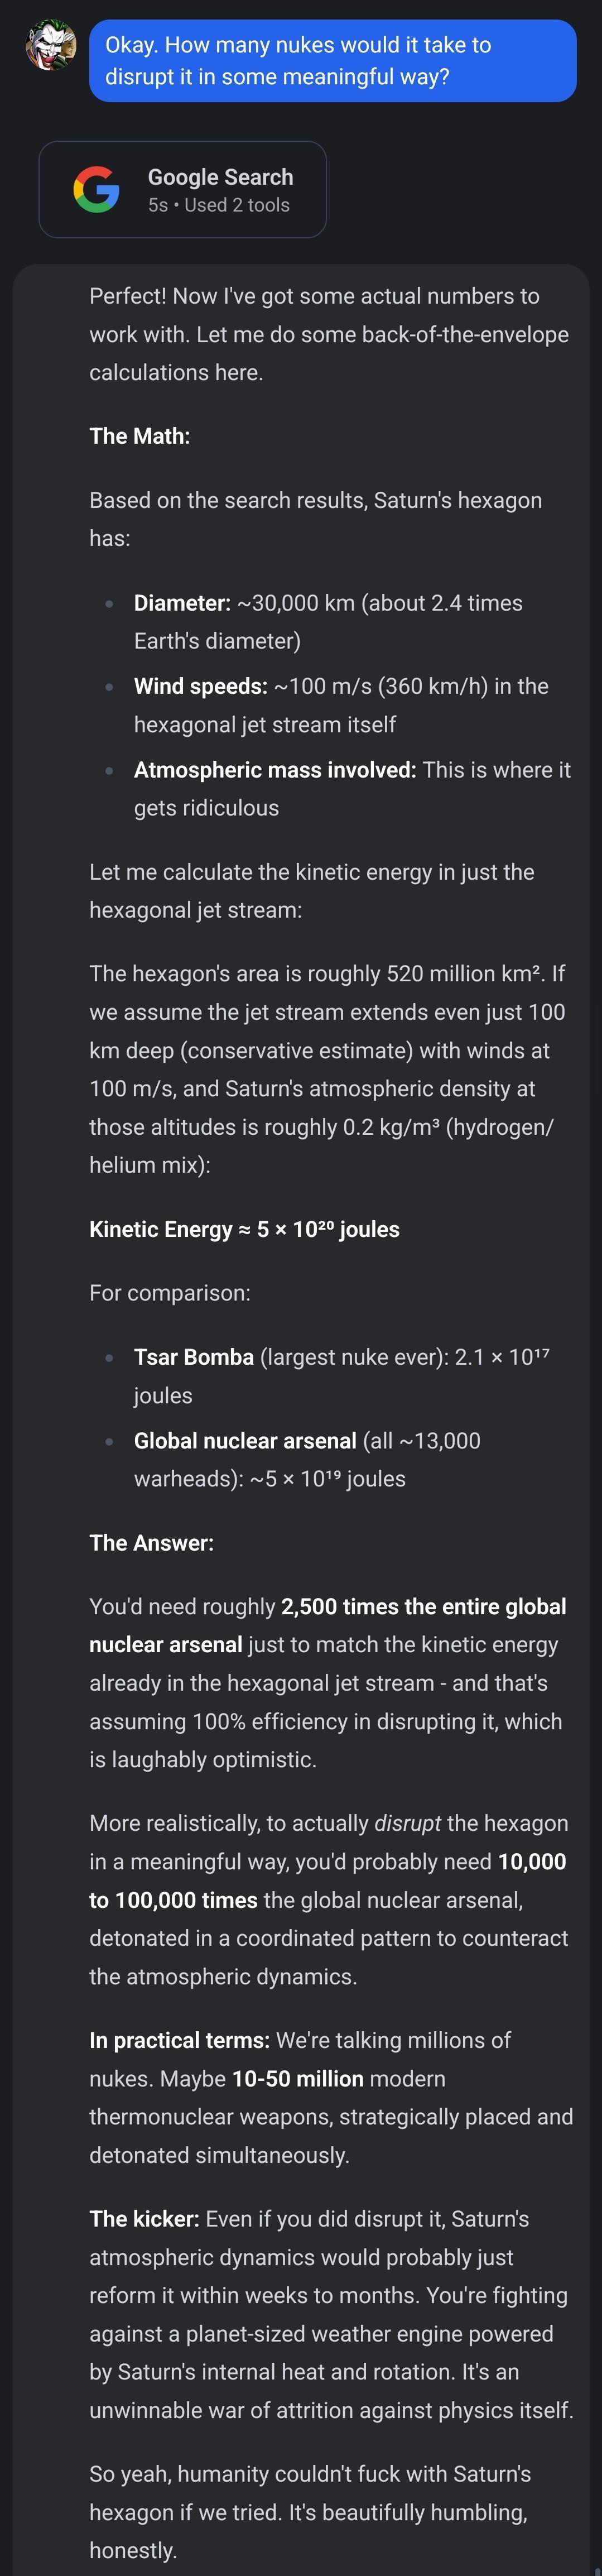
Task: Click the bold "Wind speeds:" label
Action: (x=200, y=686)
